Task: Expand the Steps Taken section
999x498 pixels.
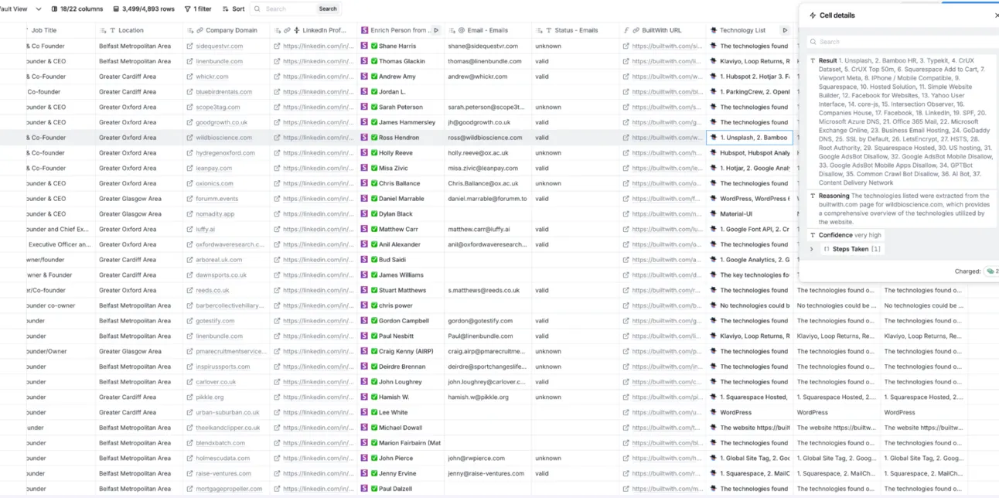Action: (811, 249)
